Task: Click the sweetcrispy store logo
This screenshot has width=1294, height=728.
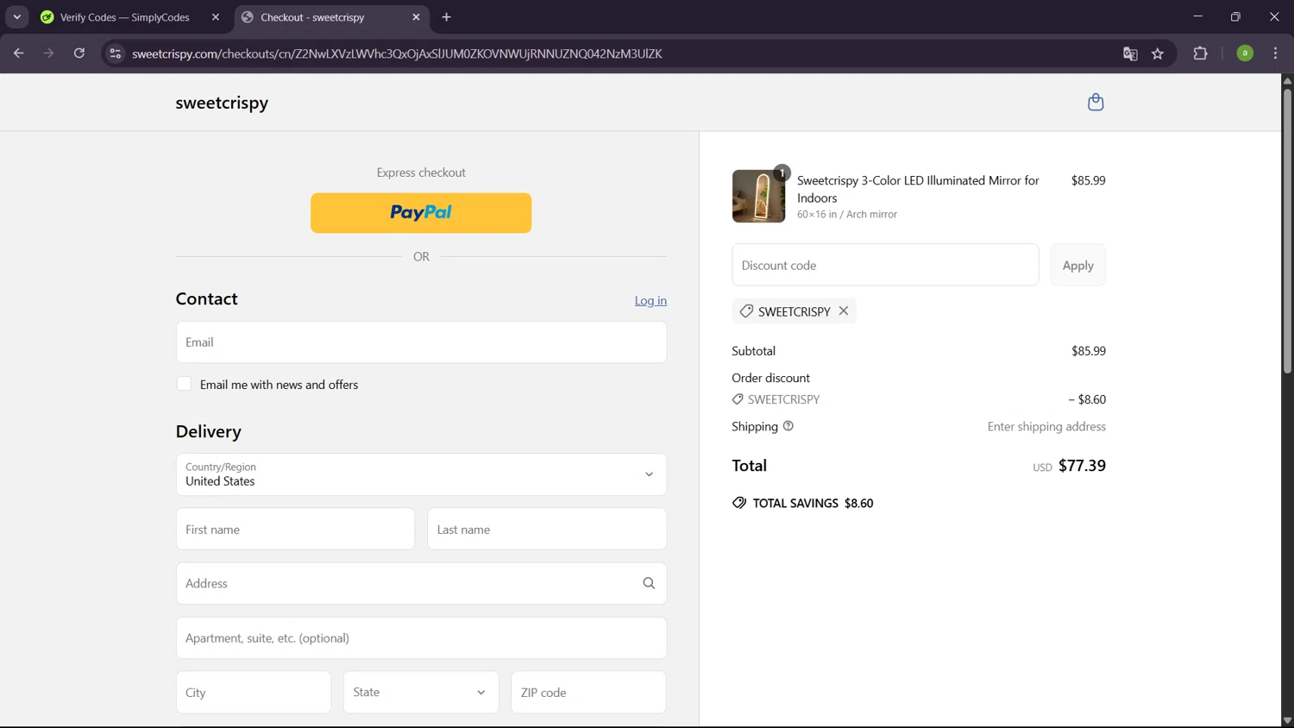Action: tap(222, 103)
